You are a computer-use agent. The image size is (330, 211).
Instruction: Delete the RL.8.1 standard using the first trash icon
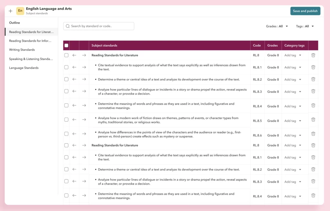tap(313, 67)
